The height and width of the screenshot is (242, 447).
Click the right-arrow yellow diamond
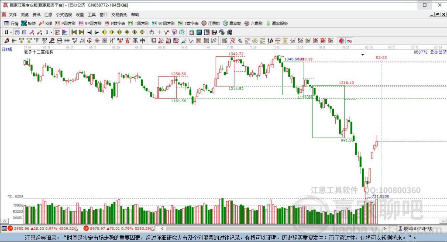(x=112, y=32)
